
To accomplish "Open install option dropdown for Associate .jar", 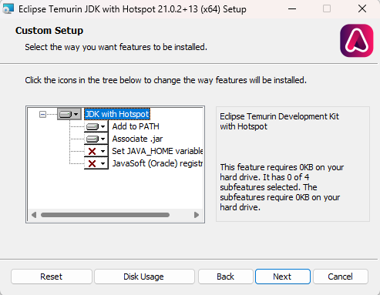I will point(96,139).
